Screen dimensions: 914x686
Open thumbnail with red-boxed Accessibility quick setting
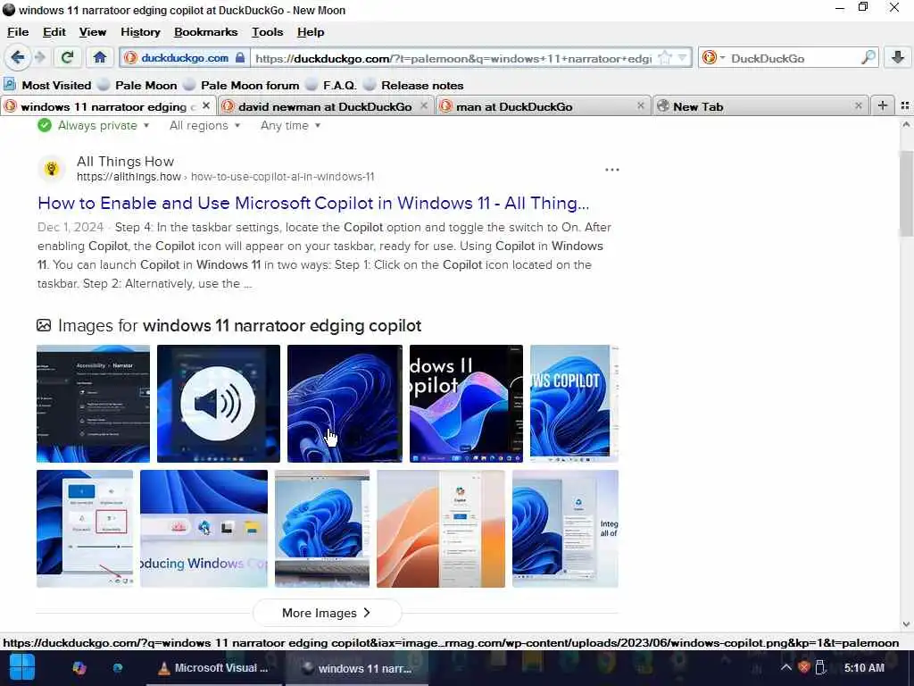pos(85,529)
